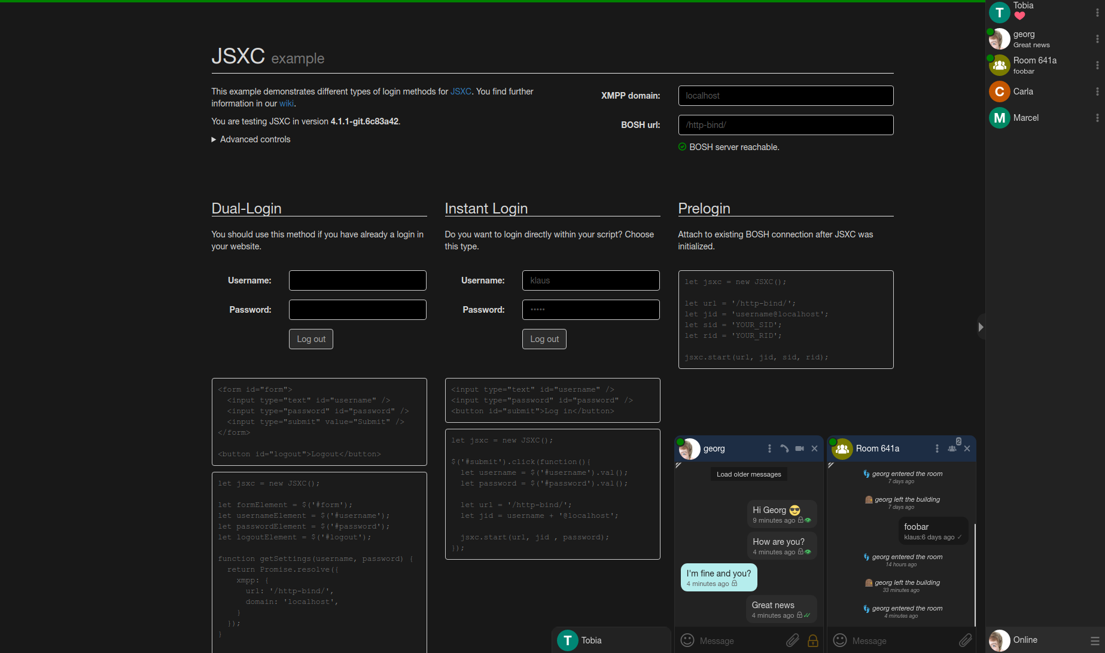This screenshot has height=653, width=1105.
Task: Close the georg chat window
Action: click(814, 448)
